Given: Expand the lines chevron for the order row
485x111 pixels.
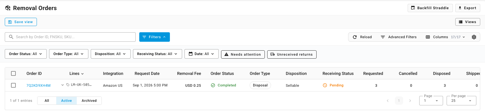Looking at the screenshot, I should 62,85.
